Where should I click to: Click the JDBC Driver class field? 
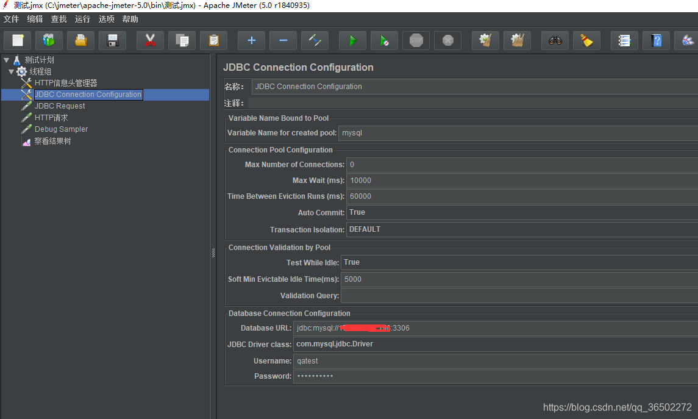tap(496, 344)
